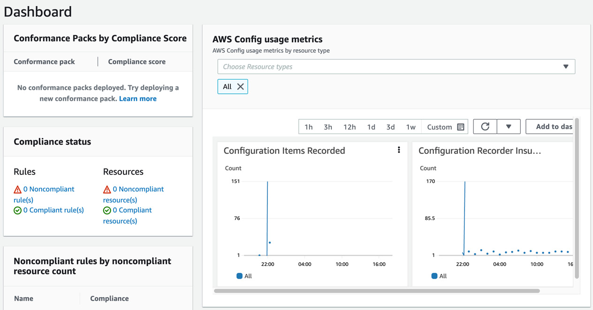
Task: Open the Learn more link
Action: pyautogui.click(x=138, y=98)
